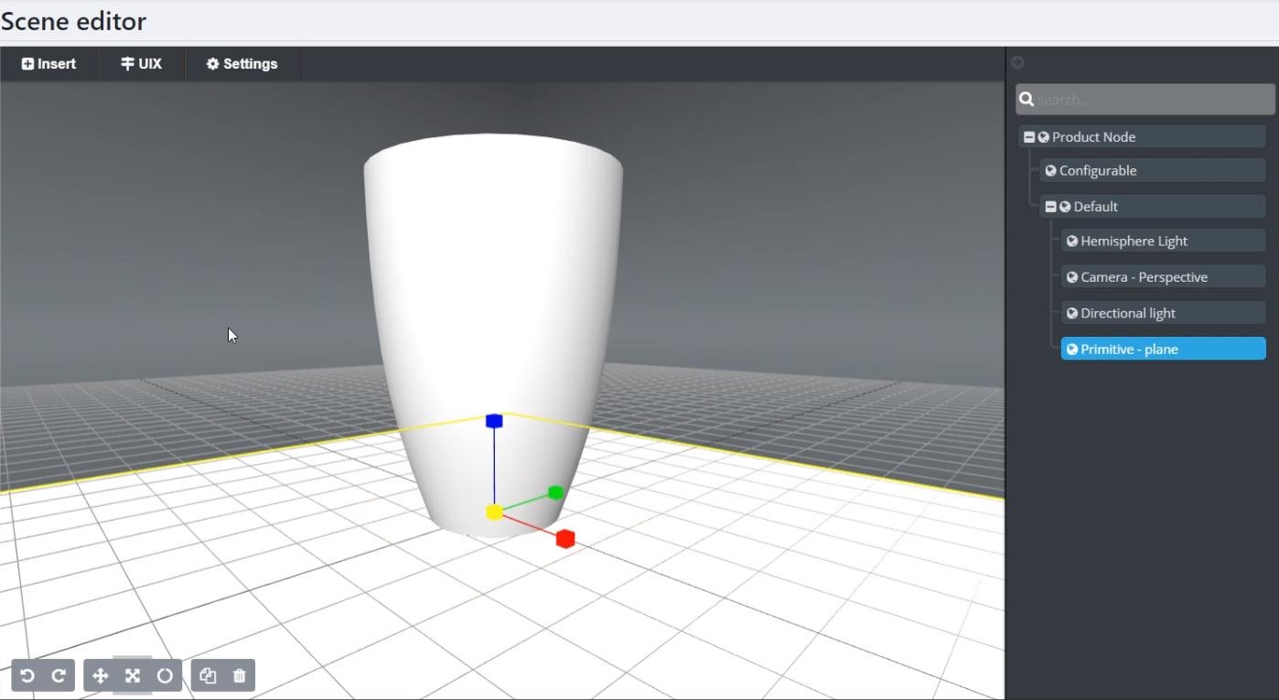This screenshot has width=1279, height=700.
Task: Click the blue Z-axis gizmo handle
Action: pyautogui.click(x=494, y=421)
